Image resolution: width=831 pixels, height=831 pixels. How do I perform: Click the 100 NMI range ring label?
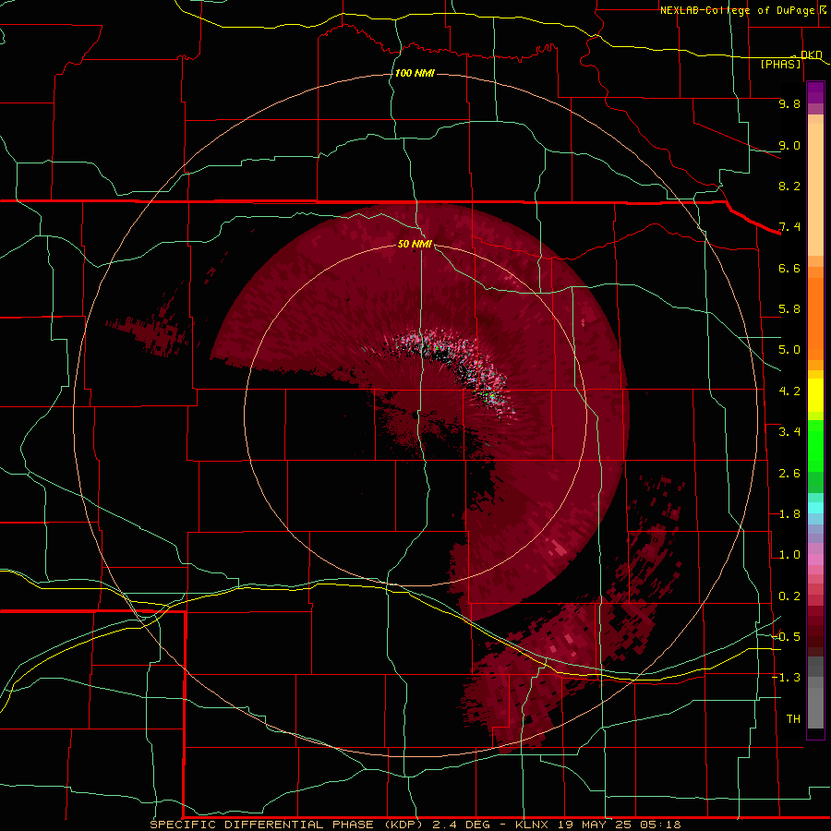pyautogui.click(x=415, y=73)
